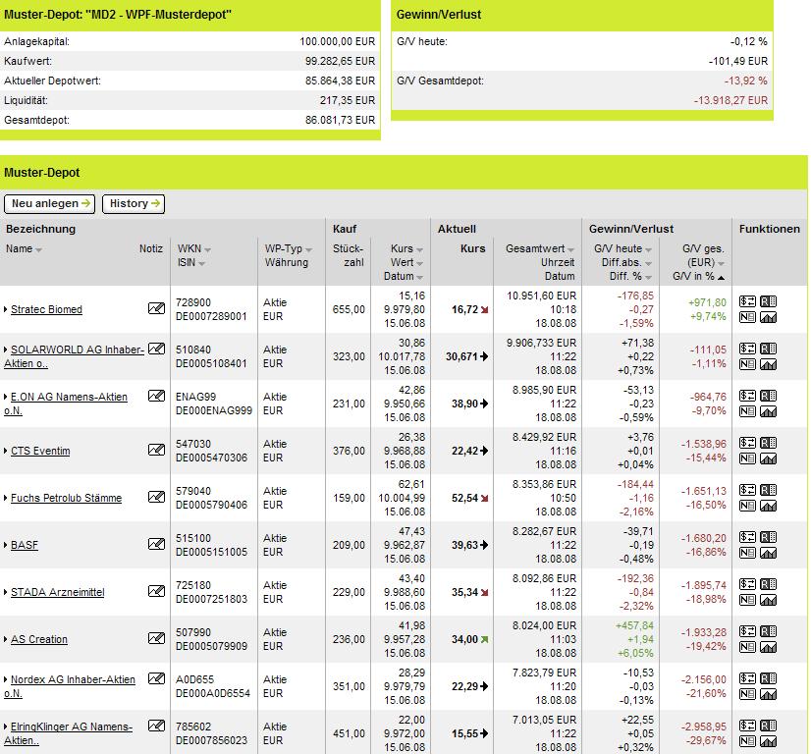The image size is (811, 754).
Task: Open the chart icon in the SOLARWORLD row
Action: pyautogui.click(x=768, y=364)
